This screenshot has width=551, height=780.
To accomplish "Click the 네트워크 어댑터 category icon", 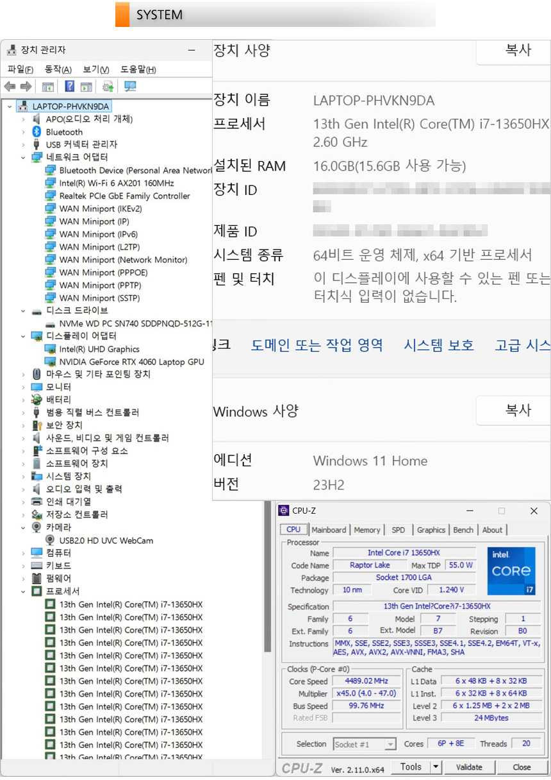I will [37, 157].
